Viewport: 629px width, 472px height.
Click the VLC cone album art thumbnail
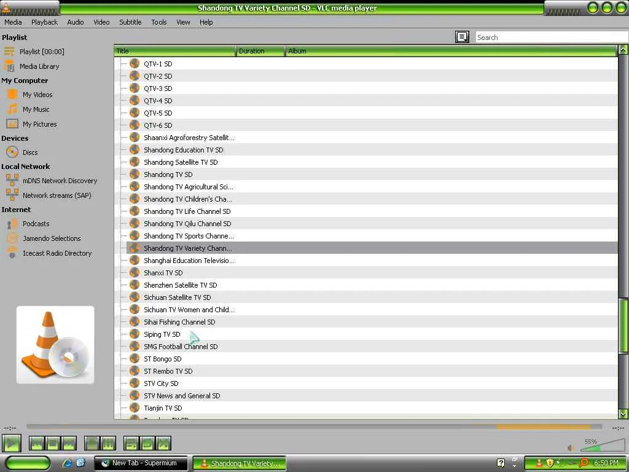55,345
